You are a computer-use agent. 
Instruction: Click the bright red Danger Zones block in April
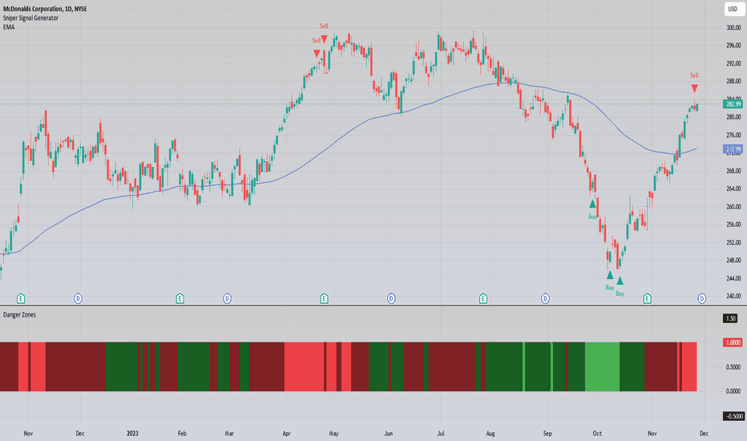[x=305, y=366]
